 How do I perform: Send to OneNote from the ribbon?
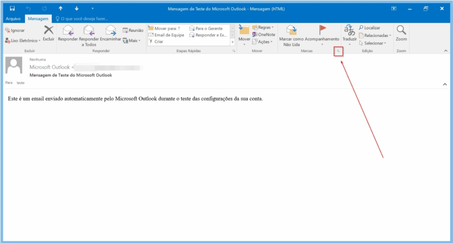click(x=263, y=35)
